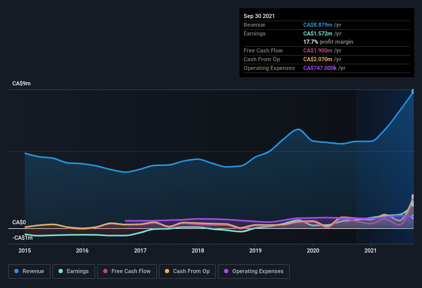Toggle the Revenue legend button

[x=29, y=272]
